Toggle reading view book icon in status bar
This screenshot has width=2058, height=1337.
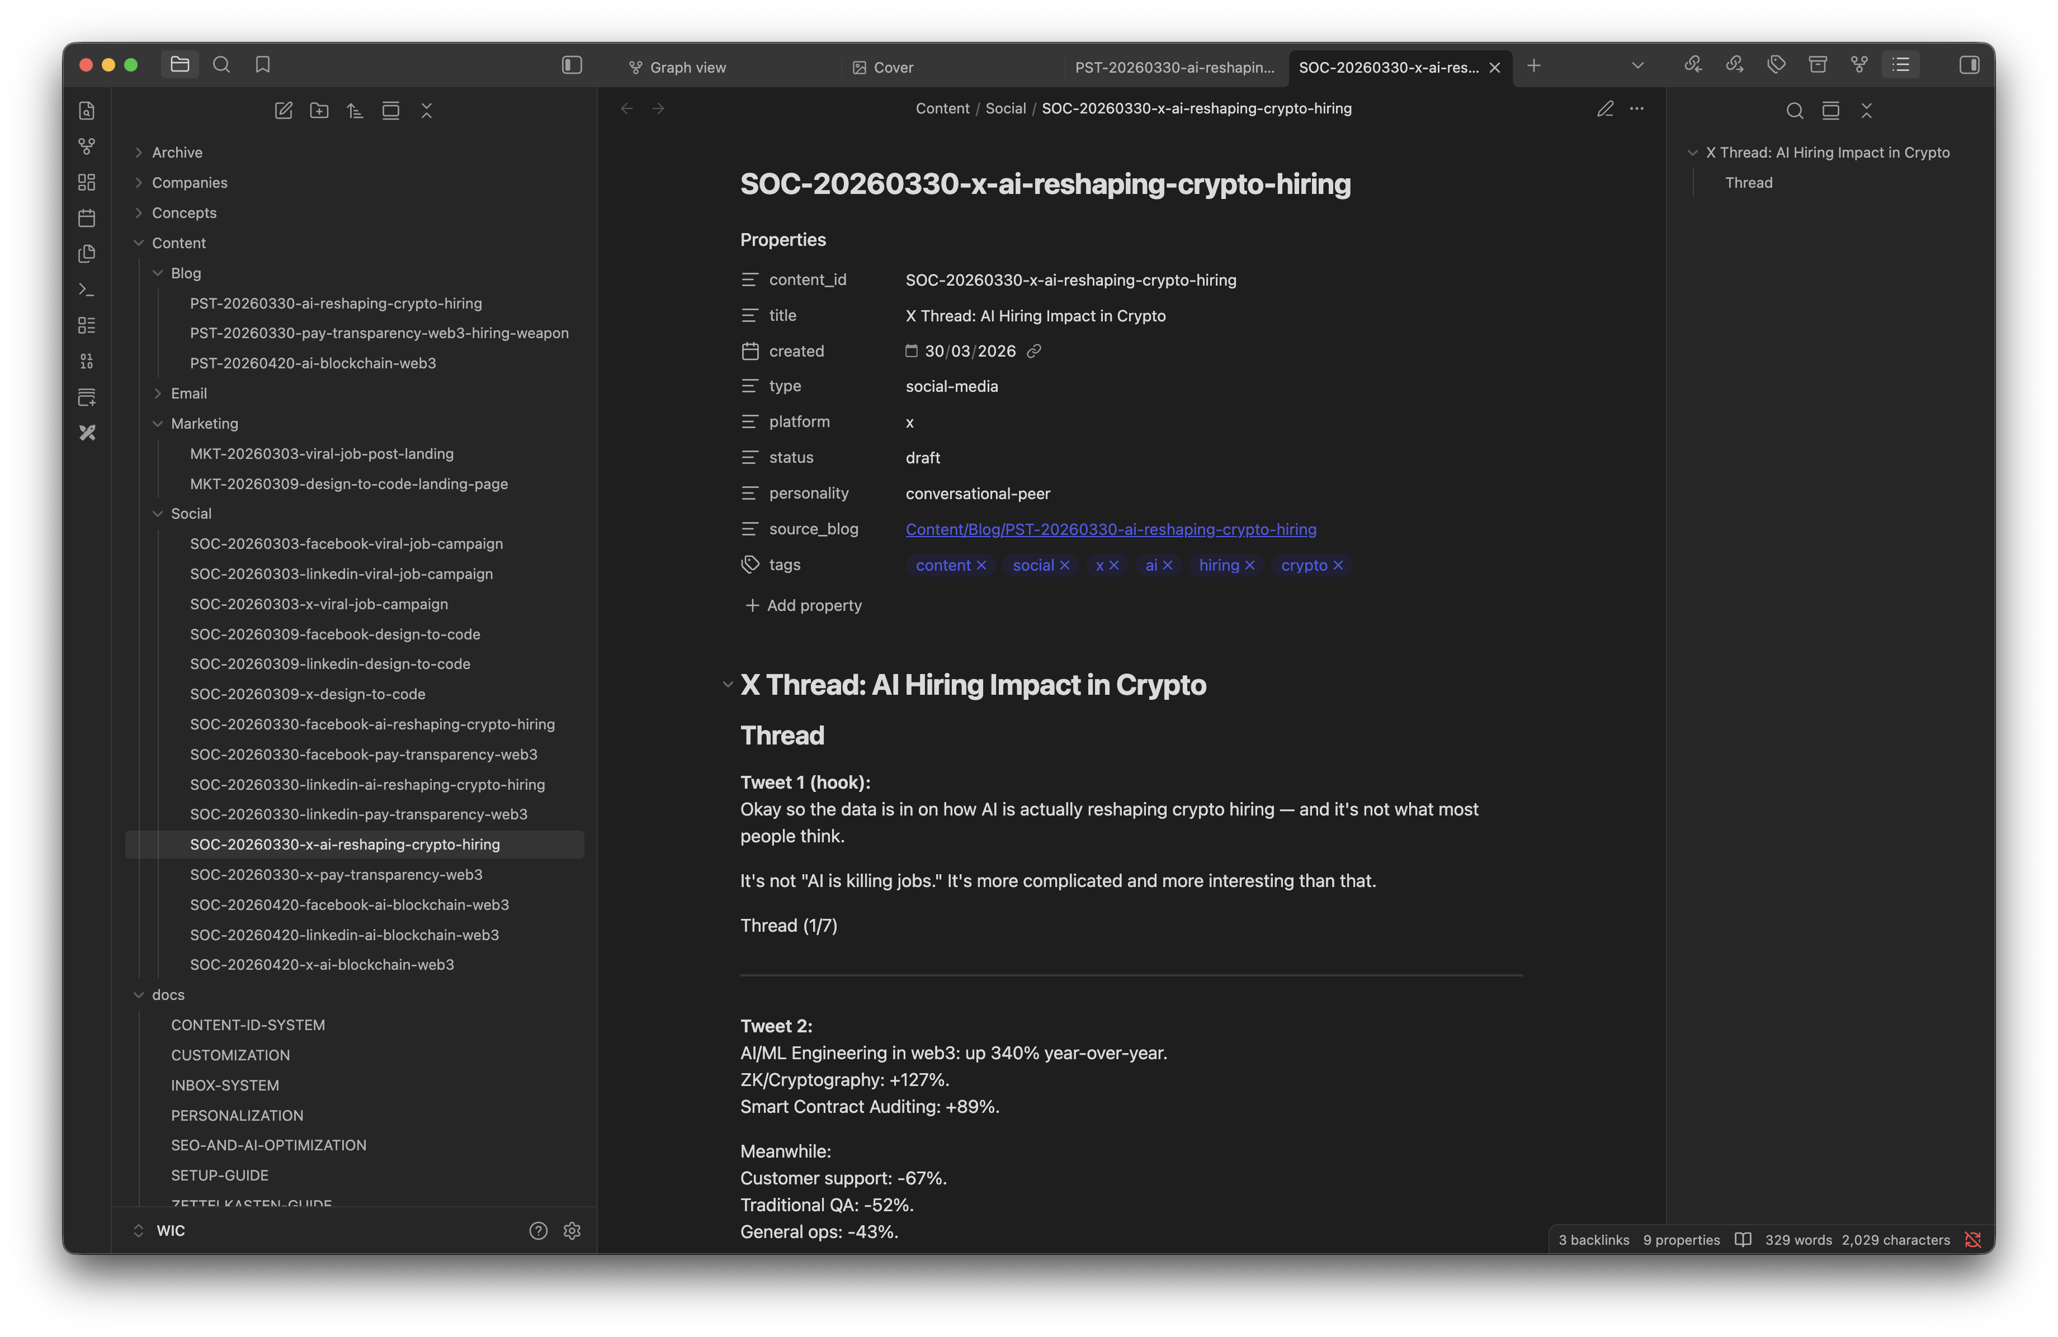(x=1743, y=1239)
